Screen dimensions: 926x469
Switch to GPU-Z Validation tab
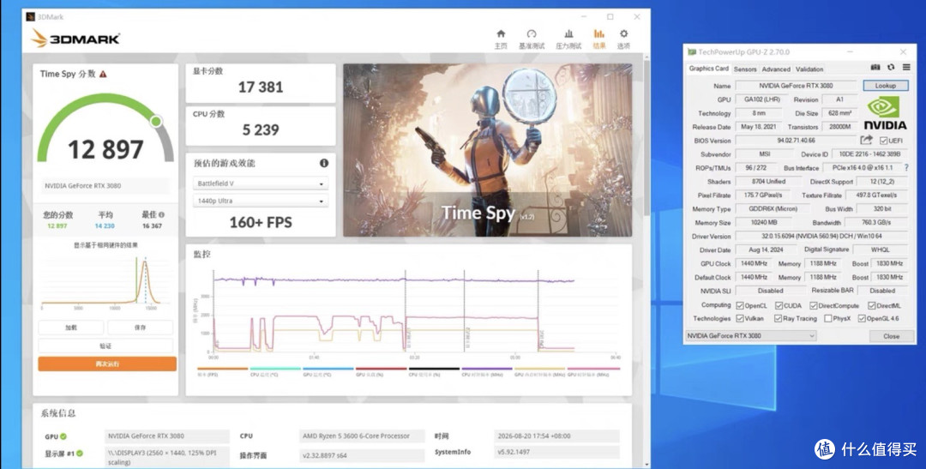click(809, 69)
